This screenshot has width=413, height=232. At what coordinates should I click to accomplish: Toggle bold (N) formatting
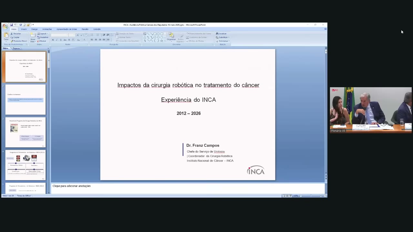tap(53, 40)
